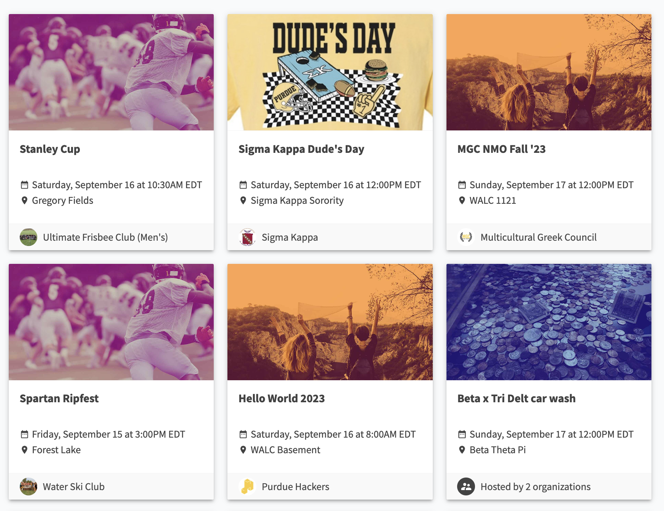
Task: Click the Purdue Hackers yellow logo icon
Action: point(247,487)
